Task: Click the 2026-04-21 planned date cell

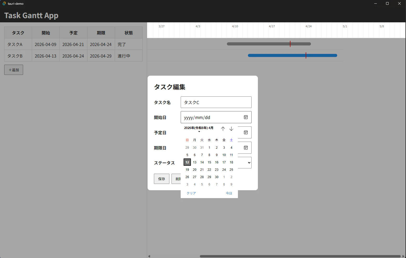Action: click(x=73, y=44)
